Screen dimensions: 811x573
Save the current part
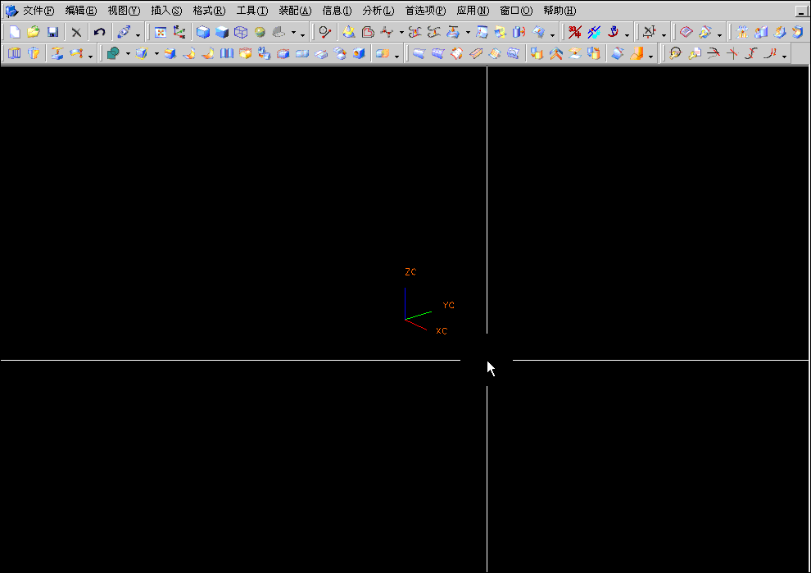pos(52,32)
